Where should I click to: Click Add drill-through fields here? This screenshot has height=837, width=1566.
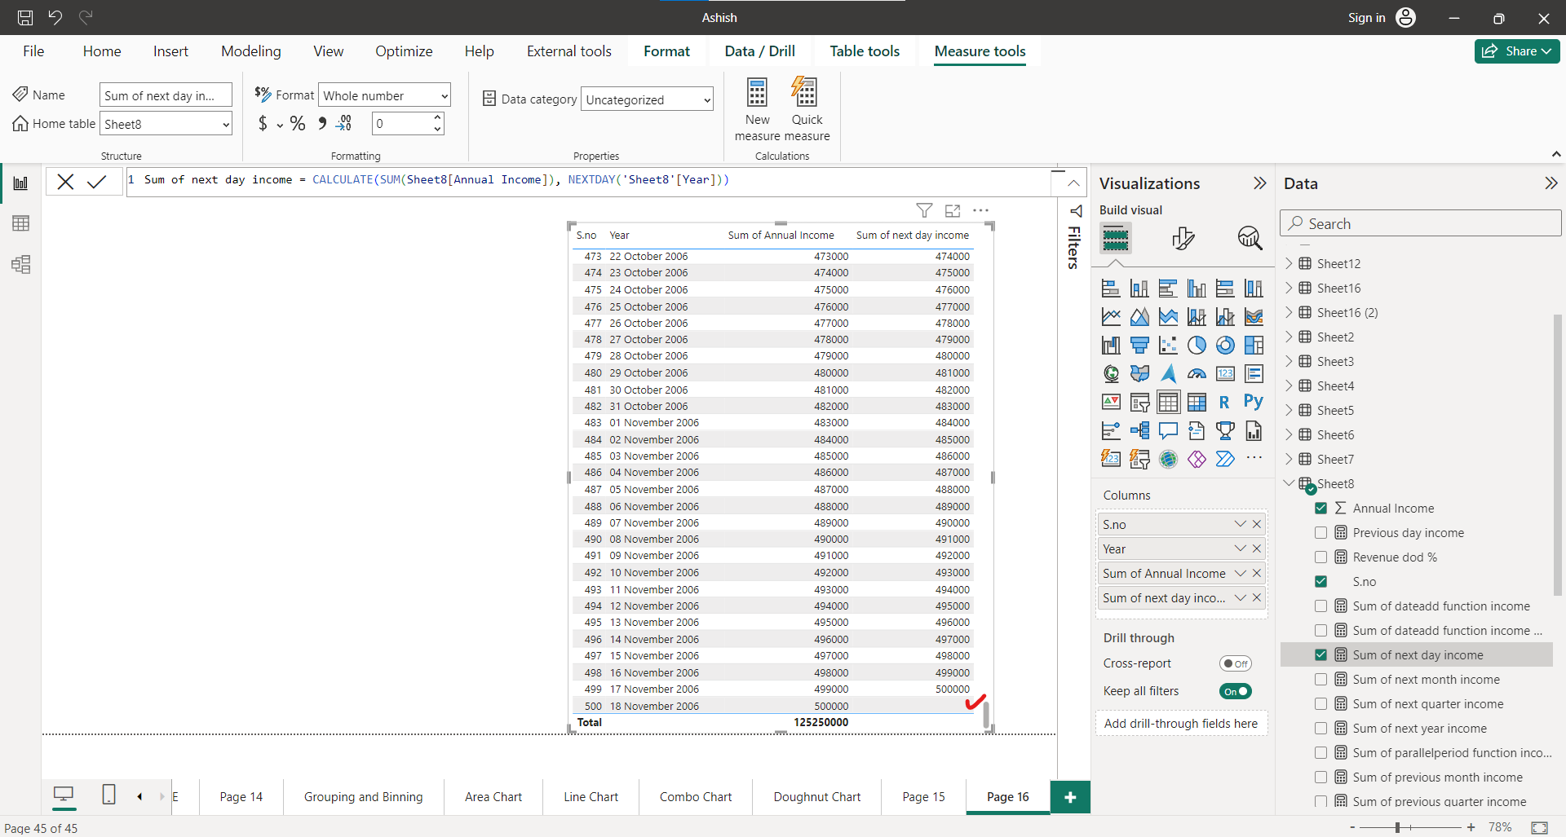click(x=1180, y=723)
